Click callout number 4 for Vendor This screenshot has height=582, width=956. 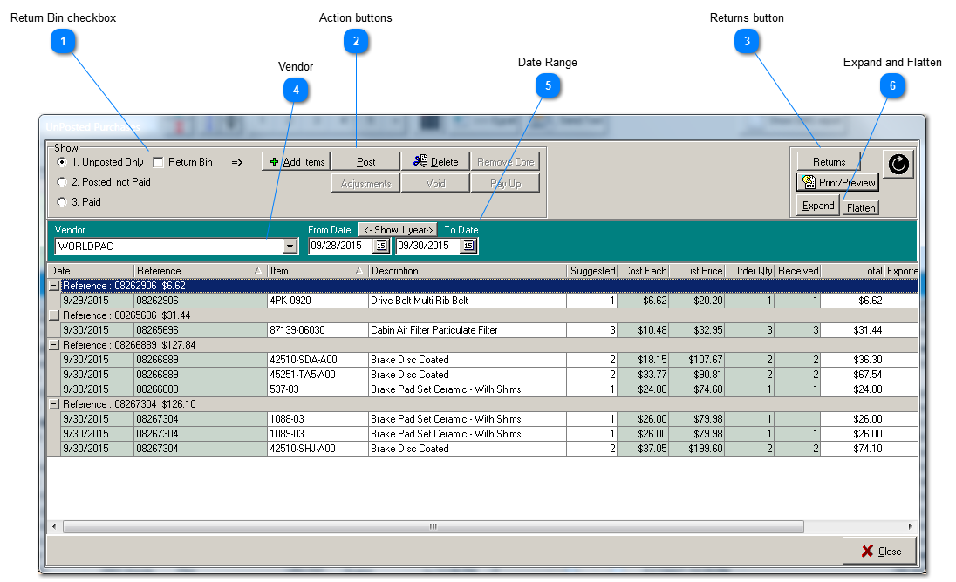click(297, 90)
